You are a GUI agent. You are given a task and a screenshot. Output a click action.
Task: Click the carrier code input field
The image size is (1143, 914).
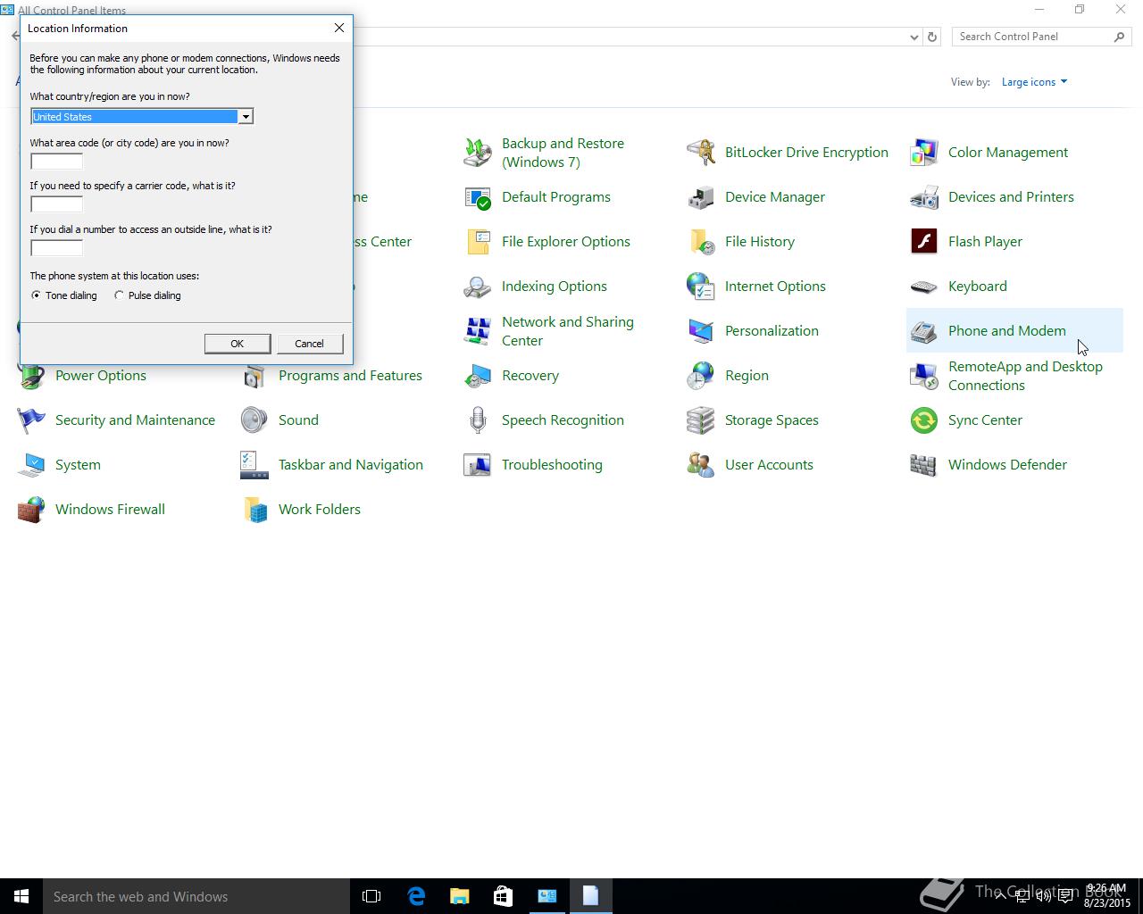click(x=56, y=204)
